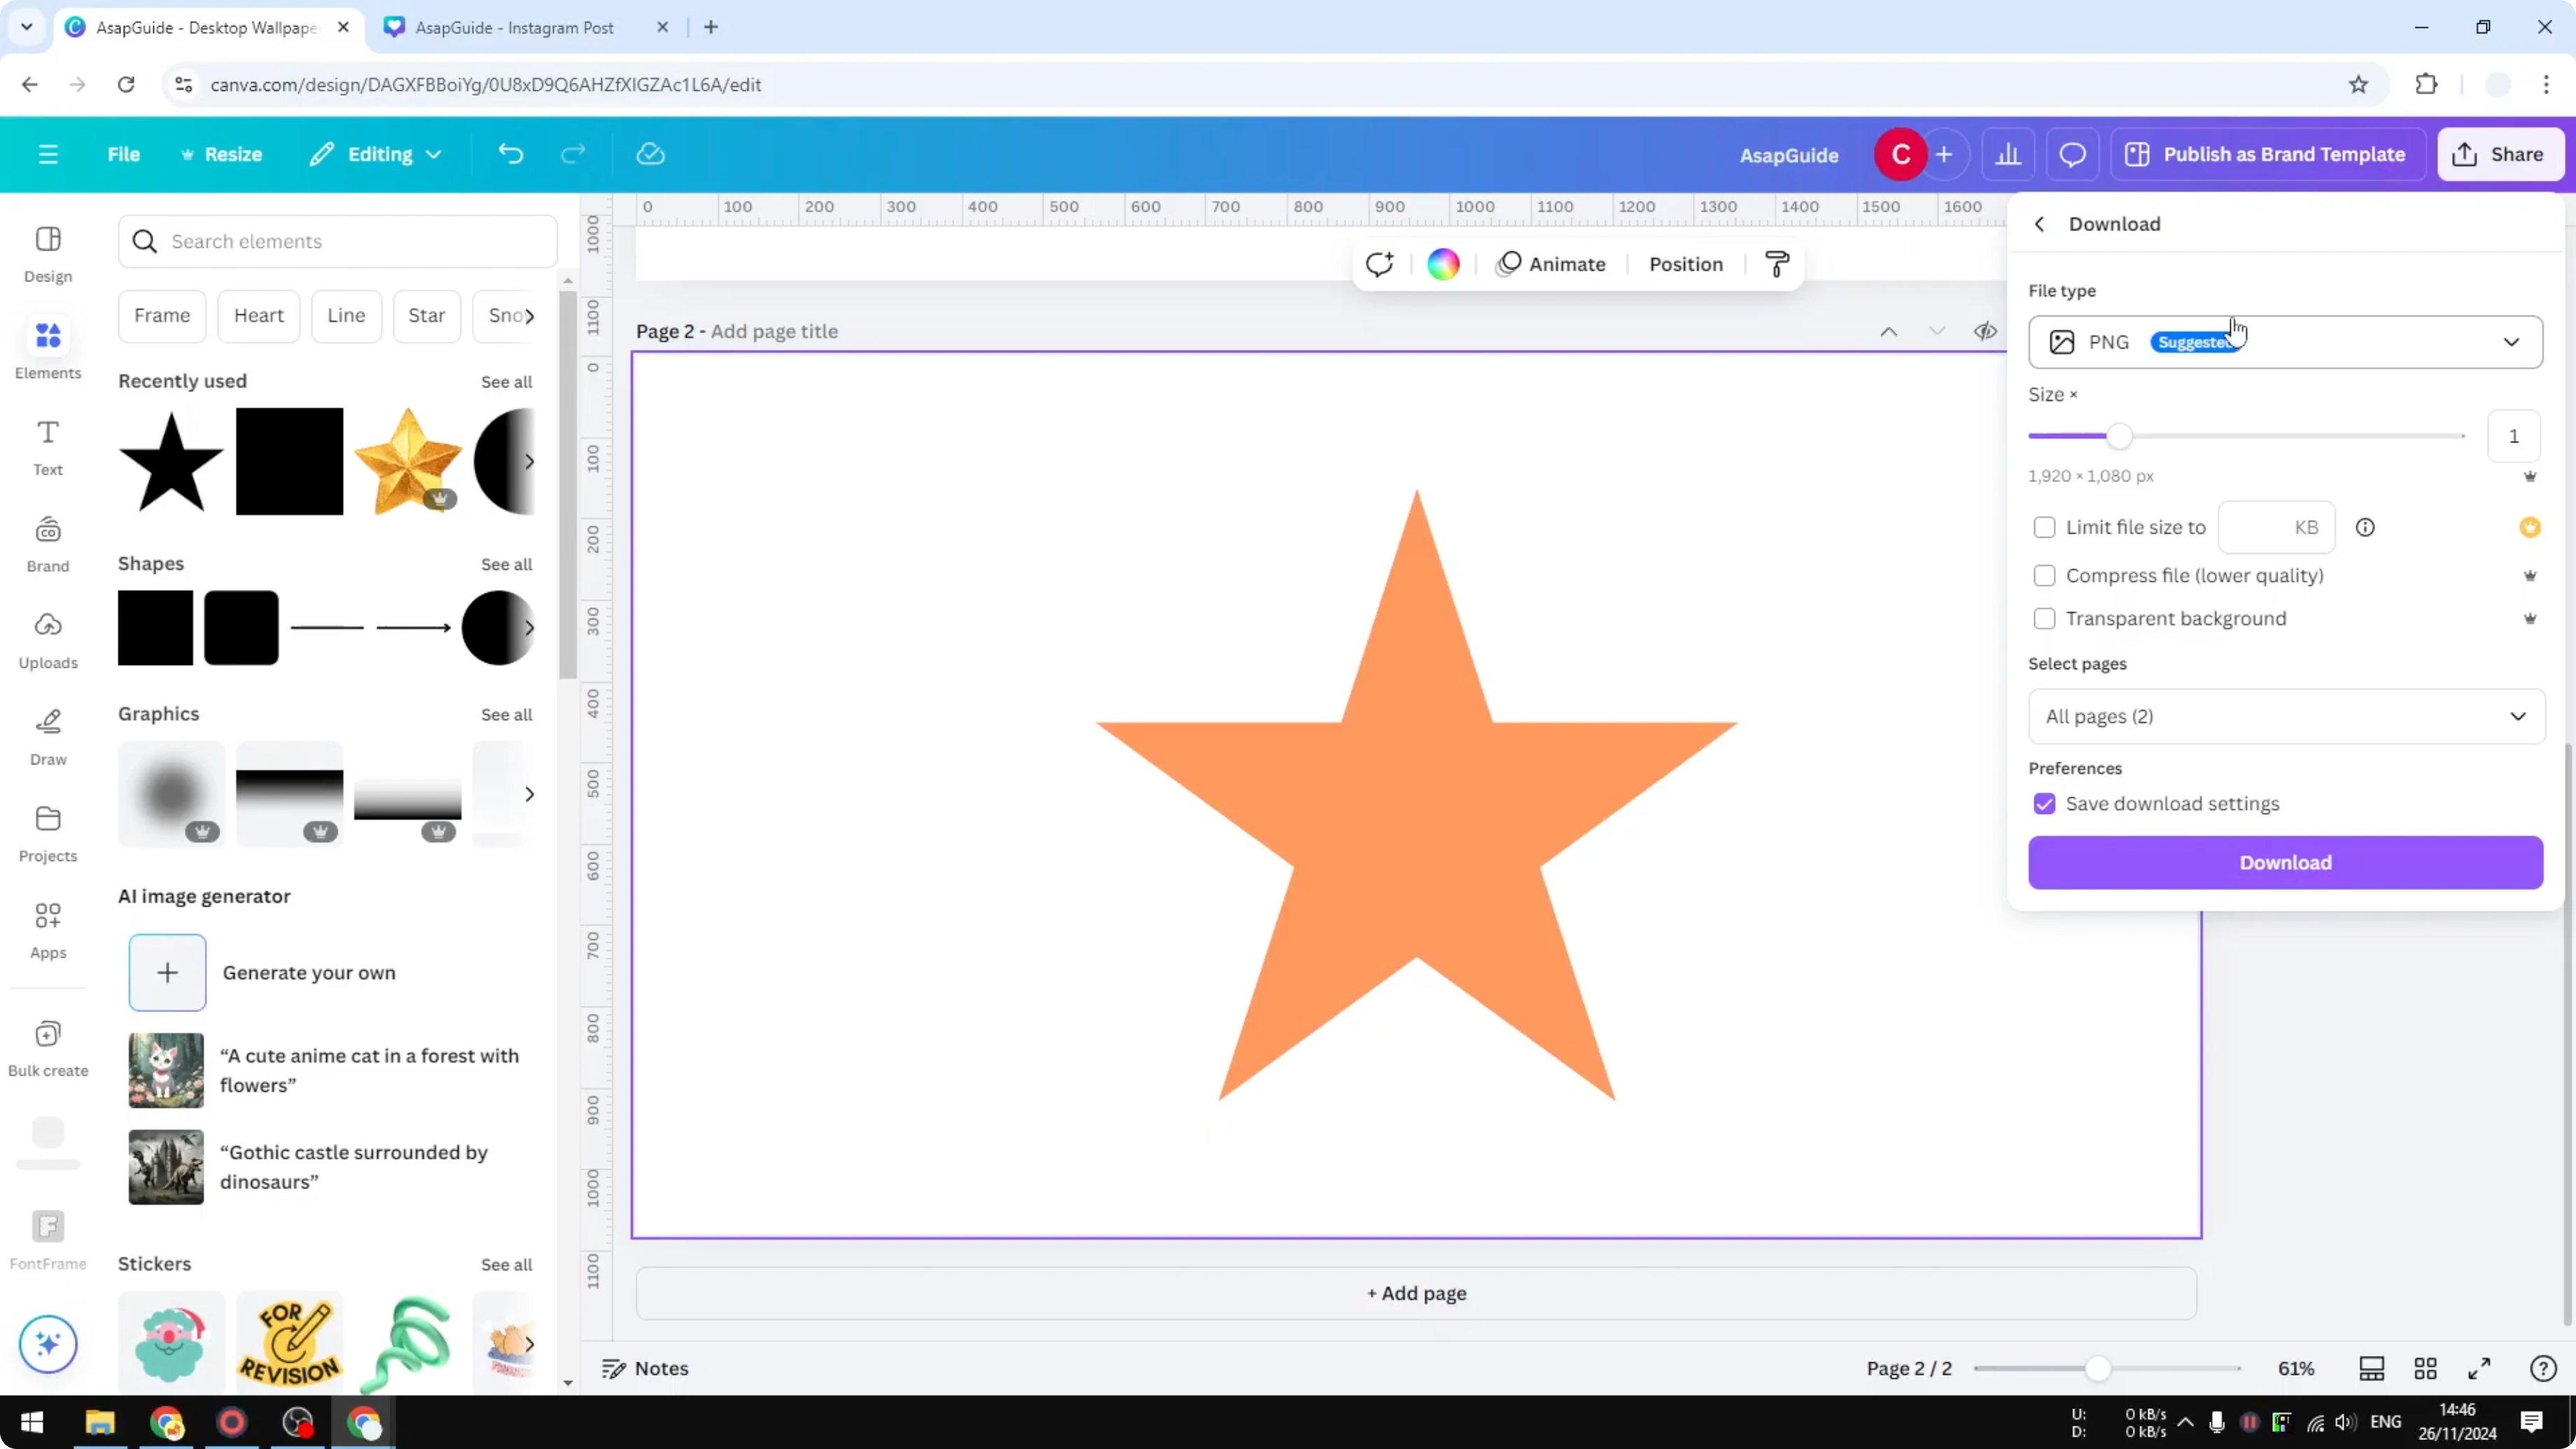Open the color picker in the toolbar
Screen dimensions: 2576x1449
click(1442, 263)
